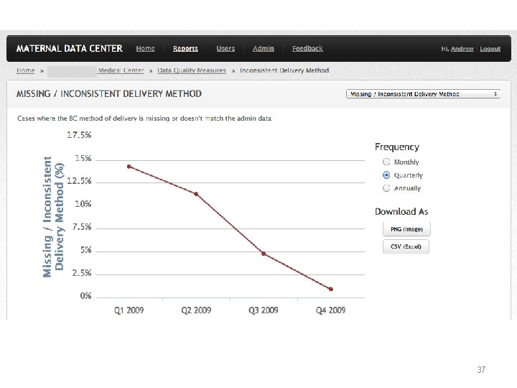Click the Q3 2009 data point
Screen dimensions: 517x388
click(x=264, y=254)
